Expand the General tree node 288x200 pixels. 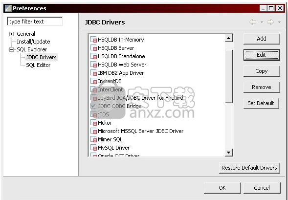11,34
